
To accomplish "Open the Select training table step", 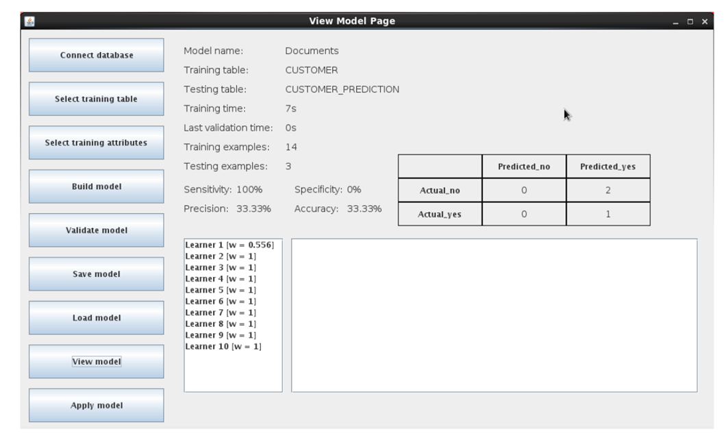I will [x=96, y=99].
